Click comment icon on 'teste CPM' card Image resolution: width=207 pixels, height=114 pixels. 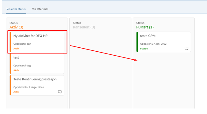coord(186,49)
